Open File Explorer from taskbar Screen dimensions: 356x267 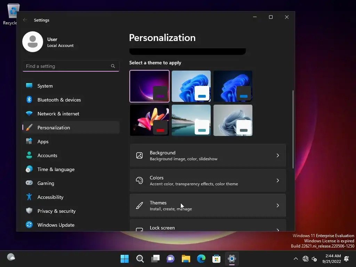click(186, 259)
